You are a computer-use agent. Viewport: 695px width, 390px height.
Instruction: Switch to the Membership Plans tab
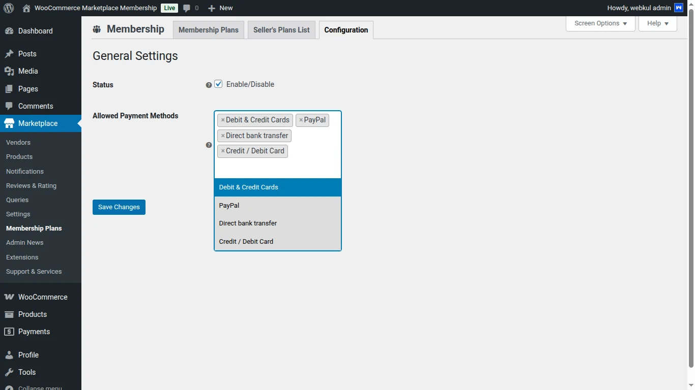pos(209,30)
